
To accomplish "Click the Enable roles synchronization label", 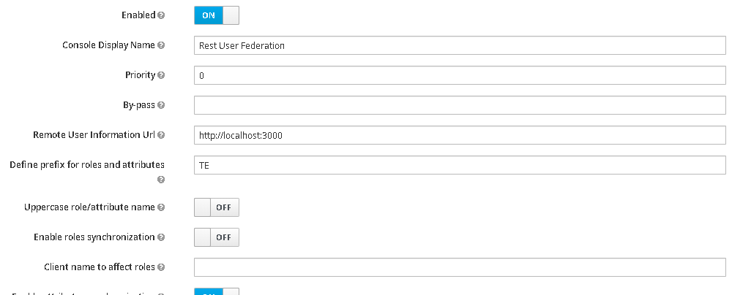I will [94, 237].
